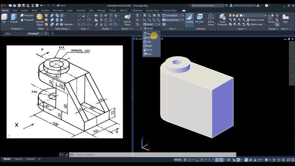295x166 pixels.
Task: Toggle snap mode in status bar
Action: [189, 160]
